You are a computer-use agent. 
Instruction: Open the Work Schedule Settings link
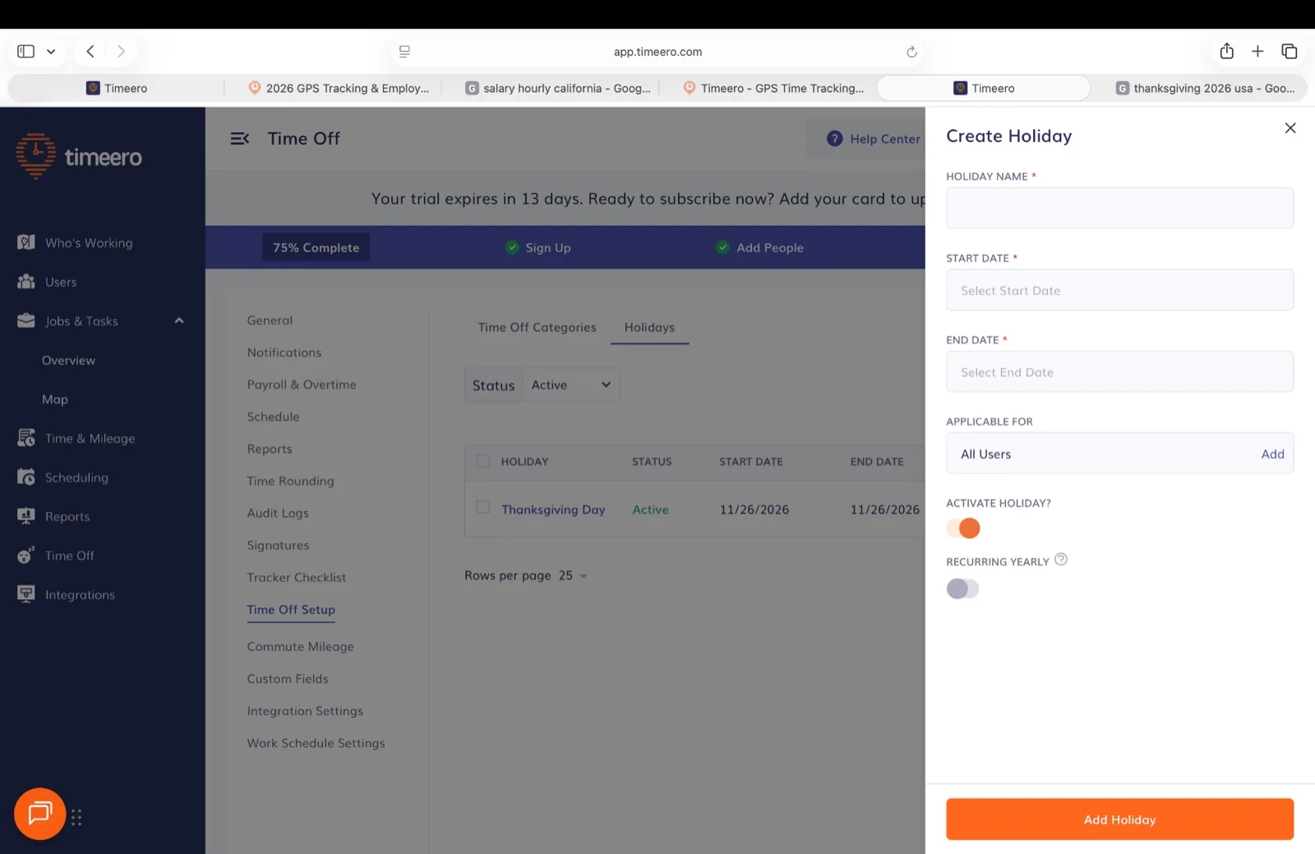click(316, 743)
